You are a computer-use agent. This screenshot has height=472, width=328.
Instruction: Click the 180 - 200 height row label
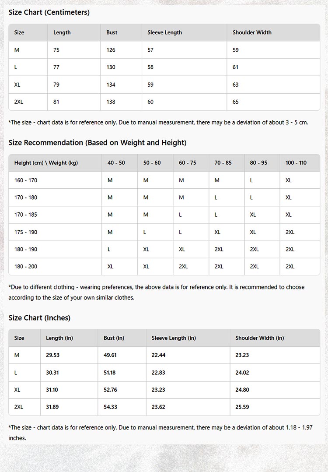click(x=26, y=266)
